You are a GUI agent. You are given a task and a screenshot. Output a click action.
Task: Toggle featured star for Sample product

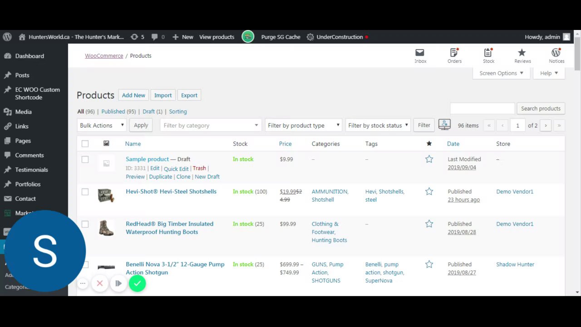coord(429,159)
